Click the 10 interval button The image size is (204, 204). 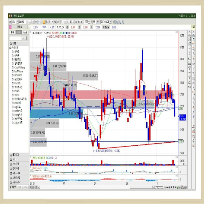[76, 22]
